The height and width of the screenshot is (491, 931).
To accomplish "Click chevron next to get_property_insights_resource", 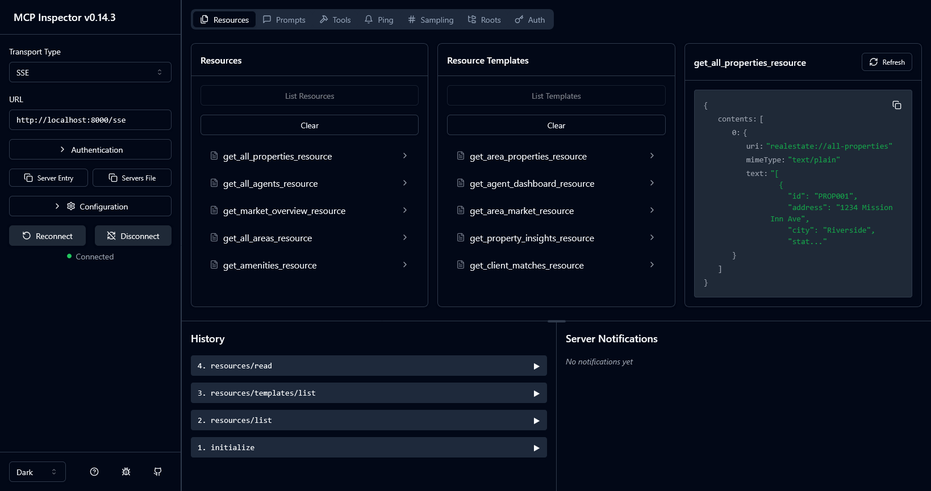I will (x=652, y=237).
